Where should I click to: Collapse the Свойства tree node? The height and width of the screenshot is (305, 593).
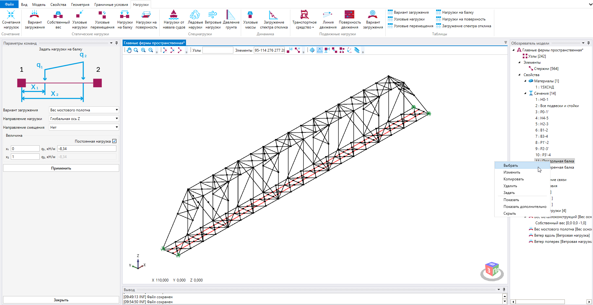519,75
